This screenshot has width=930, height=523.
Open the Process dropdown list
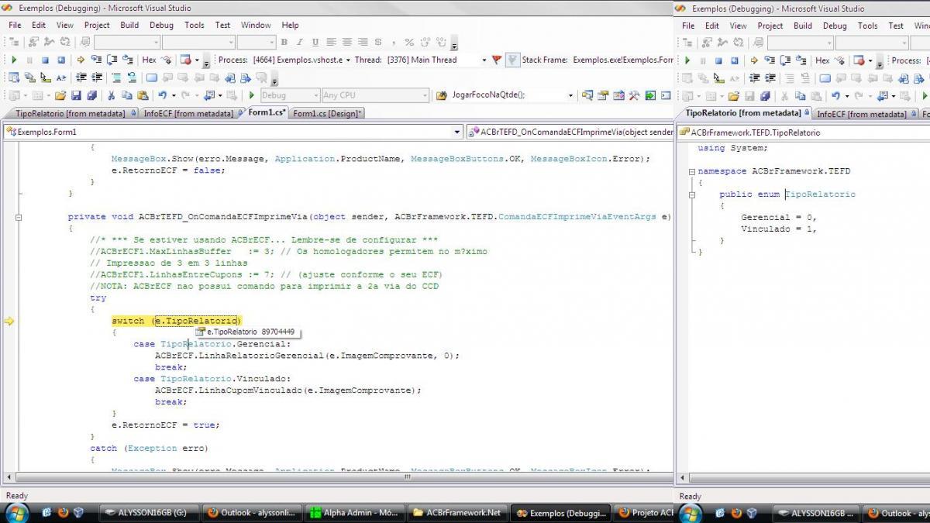[301, 60]
